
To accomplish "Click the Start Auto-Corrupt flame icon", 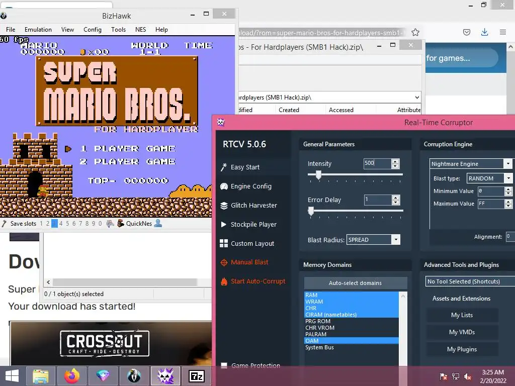I will pyautogui.click(x=224, y=281).
